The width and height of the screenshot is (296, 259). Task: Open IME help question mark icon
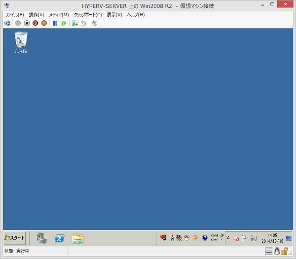(x=205, y=238)
